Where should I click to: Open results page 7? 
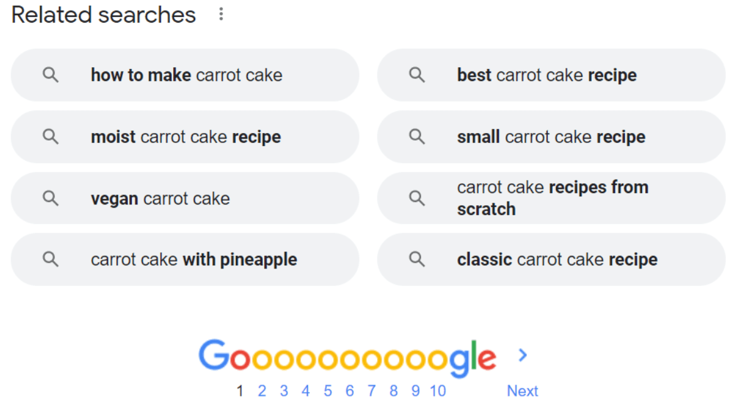372,391
